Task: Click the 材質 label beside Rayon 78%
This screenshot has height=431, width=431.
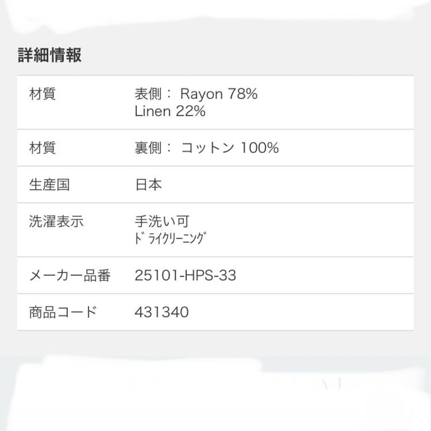Action: pyautogui.click(x=42, y=94)
